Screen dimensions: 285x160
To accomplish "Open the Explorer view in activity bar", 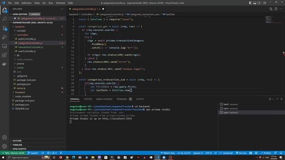I will click(x=4, y=10).
